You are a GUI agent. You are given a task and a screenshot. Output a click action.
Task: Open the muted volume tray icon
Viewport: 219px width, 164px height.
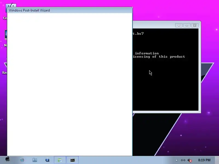point(189,160)
